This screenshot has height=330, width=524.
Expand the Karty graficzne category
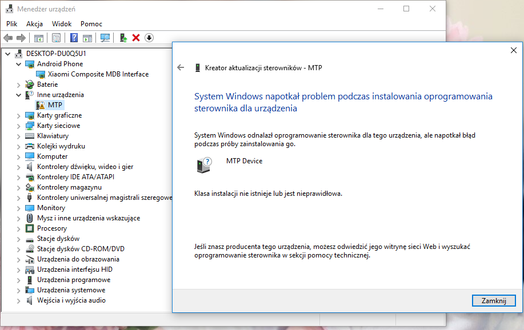pyautogui.click(x=19, y=115)
